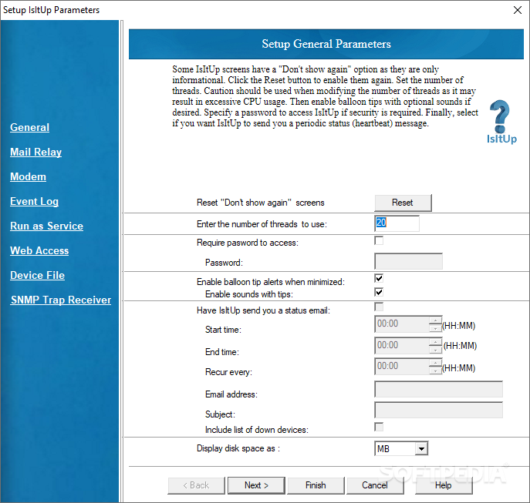Click the Next > button
Image resolution: width=530 pixels, height=503 pixels.
click(x=256, y=485)
